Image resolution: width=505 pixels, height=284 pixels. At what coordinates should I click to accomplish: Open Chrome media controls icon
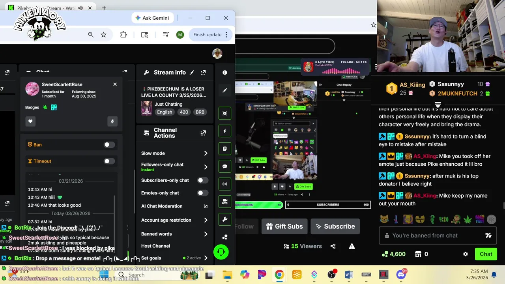(x=166, y=35)
